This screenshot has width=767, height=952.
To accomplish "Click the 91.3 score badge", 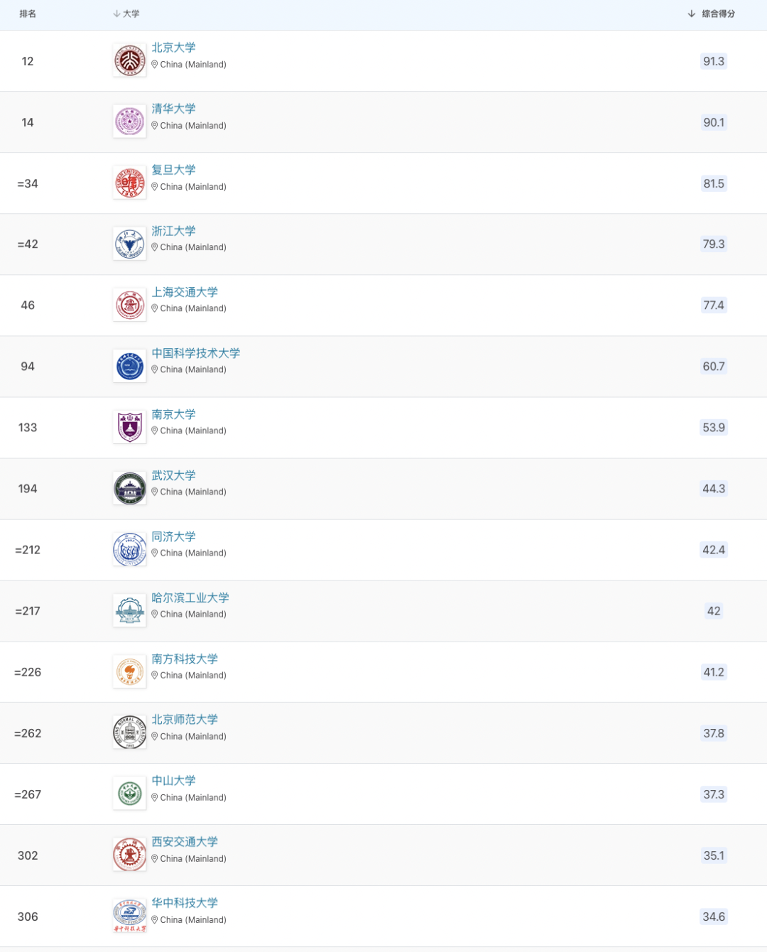I will [x=714, y=61].
